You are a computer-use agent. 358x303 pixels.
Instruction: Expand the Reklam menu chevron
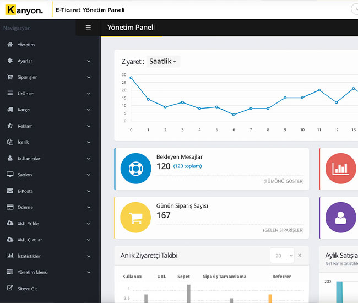tap(89, 126)
